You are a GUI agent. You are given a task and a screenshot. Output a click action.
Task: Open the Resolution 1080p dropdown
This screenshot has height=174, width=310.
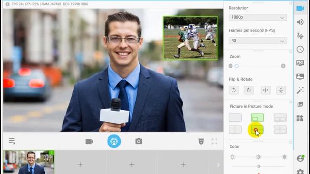(x=258, y=17)
